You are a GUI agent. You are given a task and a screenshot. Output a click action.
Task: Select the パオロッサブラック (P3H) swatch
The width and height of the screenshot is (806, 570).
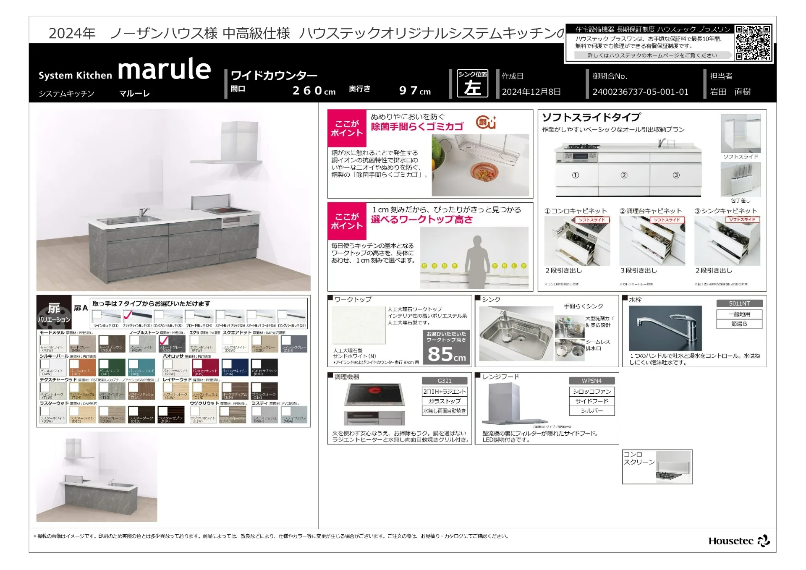pos(264,367)
